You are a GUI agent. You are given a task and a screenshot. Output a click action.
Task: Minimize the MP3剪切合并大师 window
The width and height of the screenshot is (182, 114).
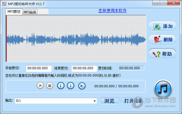pyautogui.click(x=156, y=3)
